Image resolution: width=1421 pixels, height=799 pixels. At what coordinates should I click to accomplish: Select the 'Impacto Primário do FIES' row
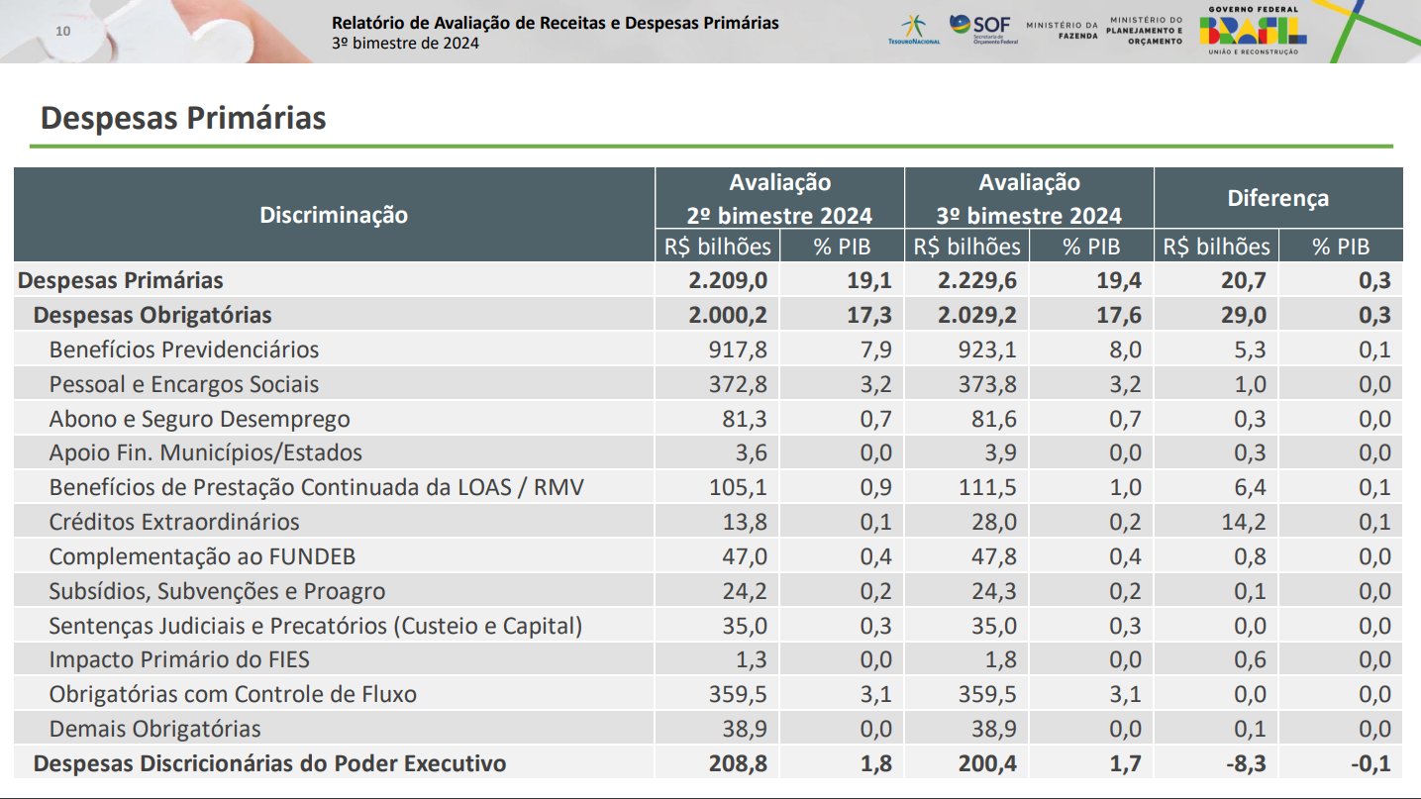[179, 659]
